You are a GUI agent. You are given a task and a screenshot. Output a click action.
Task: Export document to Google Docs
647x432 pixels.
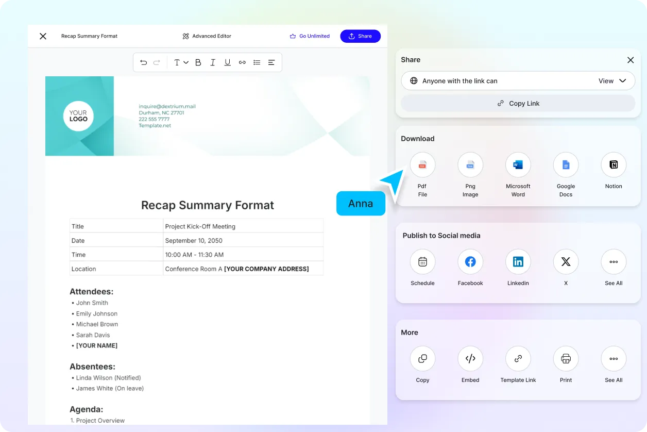(566, 165)
